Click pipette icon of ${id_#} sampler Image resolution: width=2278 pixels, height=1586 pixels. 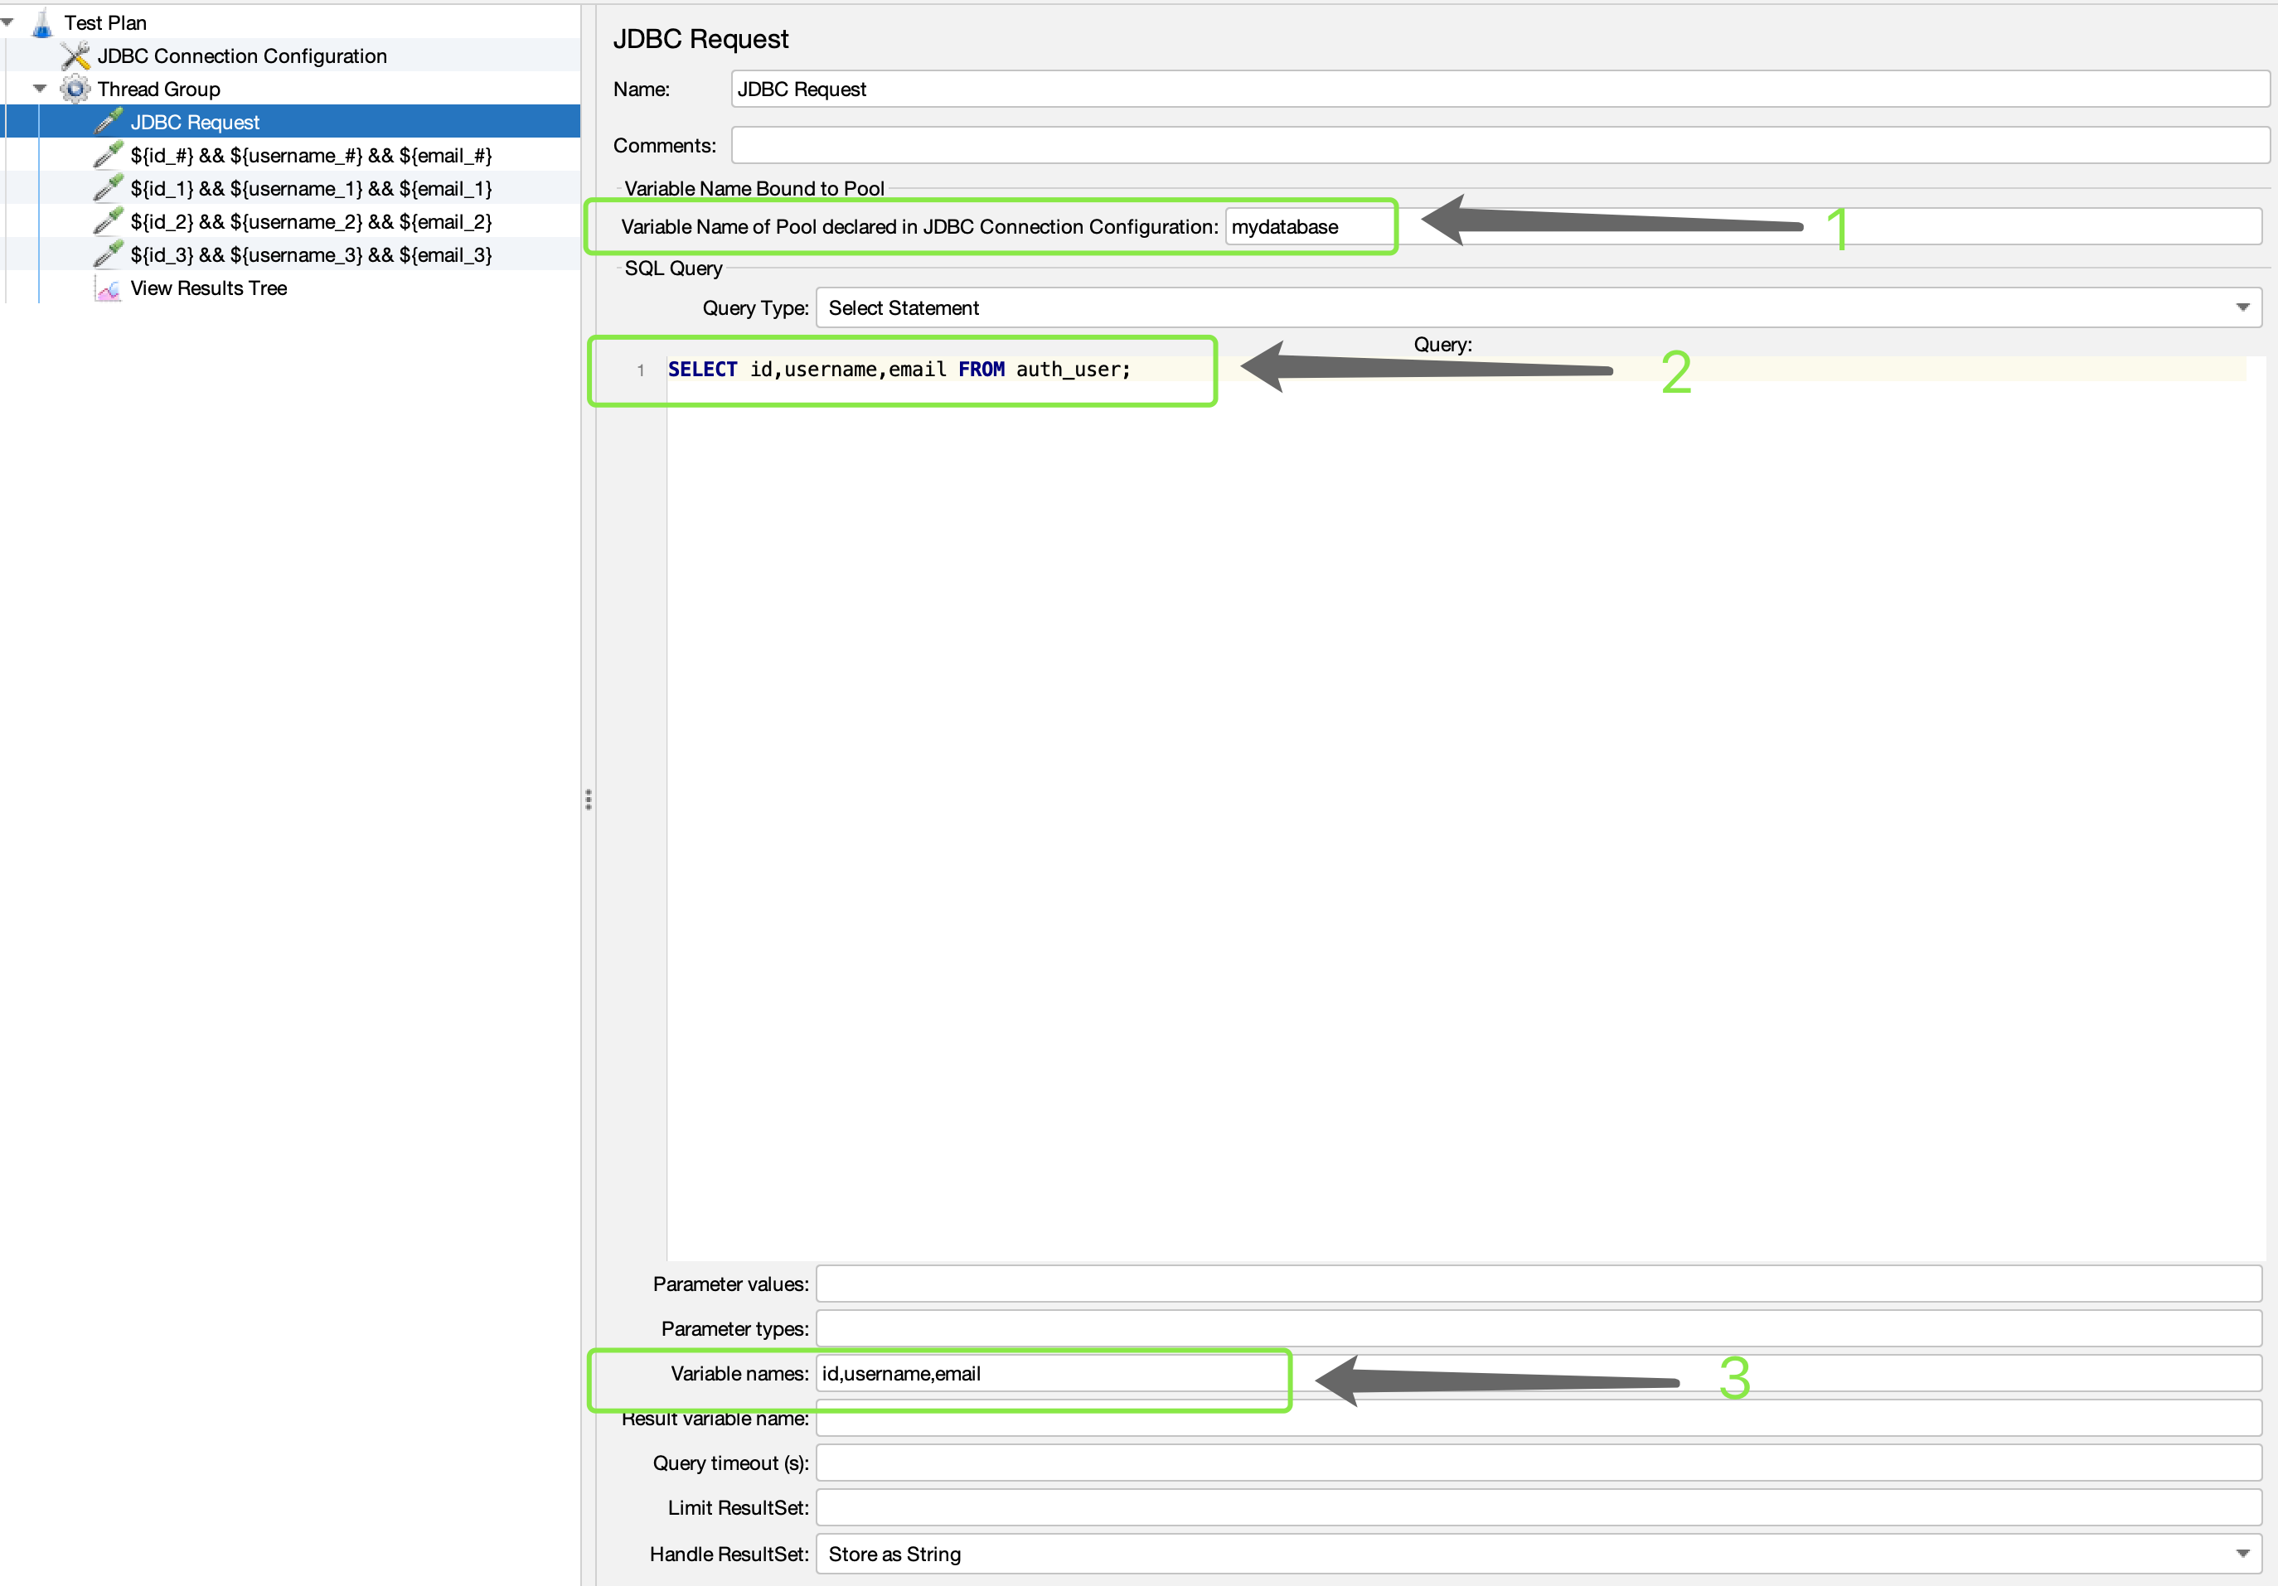(x=108, y=156)
